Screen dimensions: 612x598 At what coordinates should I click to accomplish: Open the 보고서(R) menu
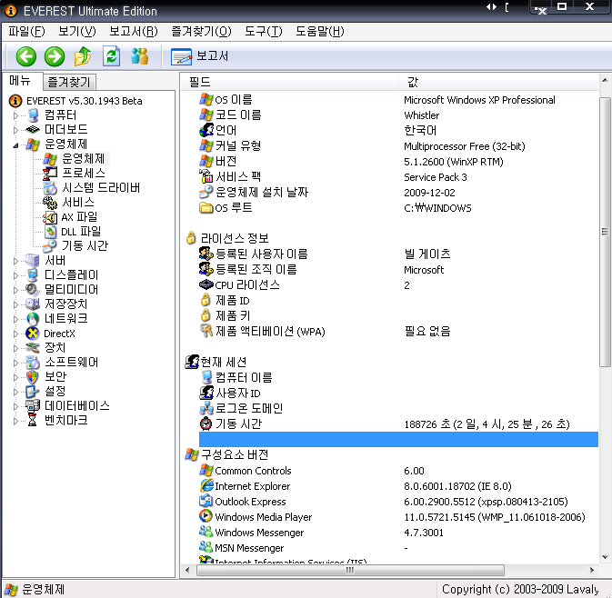[x=133, y=31]
